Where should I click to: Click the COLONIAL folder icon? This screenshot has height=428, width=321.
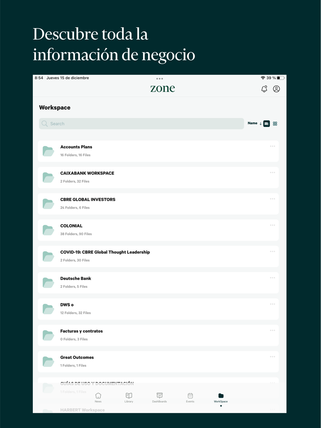(48, 230)
